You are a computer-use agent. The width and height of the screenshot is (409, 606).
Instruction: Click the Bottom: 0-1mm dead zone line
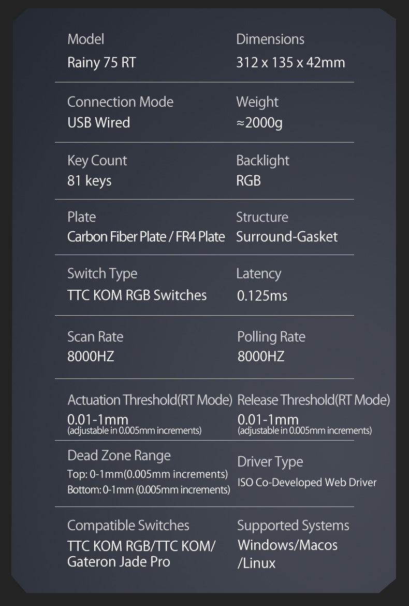[x=149, y=489]
